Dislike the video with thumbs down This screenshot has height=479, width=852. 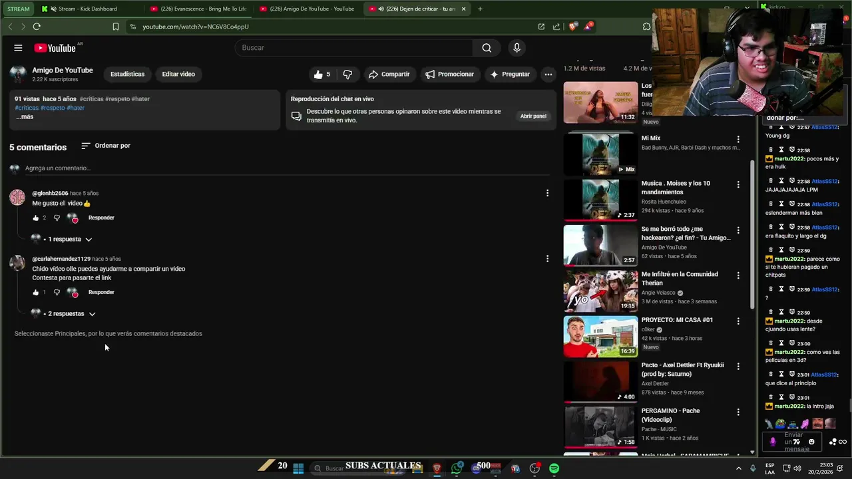(x=347, y=75)
